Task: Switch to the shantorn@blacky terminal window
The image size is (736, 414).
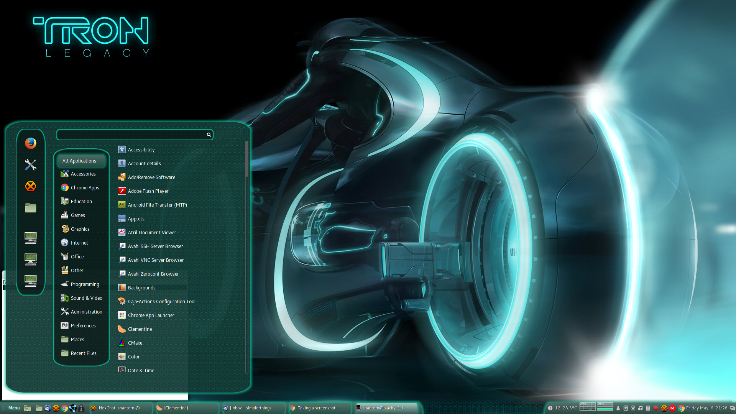Action: coord(386,408)
